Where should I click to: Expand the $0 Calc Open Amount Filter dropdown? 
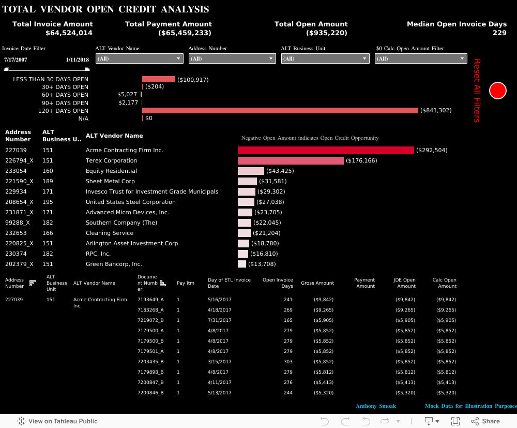click(x=421, y=58)
